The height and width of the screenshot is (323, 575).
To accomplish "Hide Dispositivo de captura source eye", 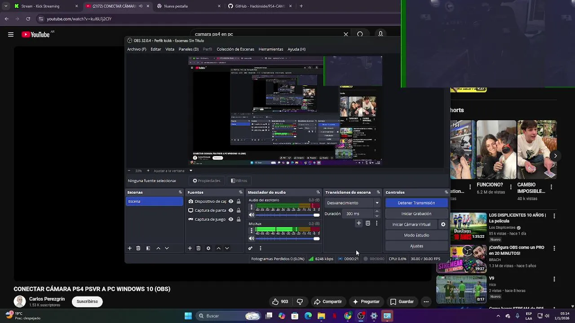I will (x=231, y=201).
